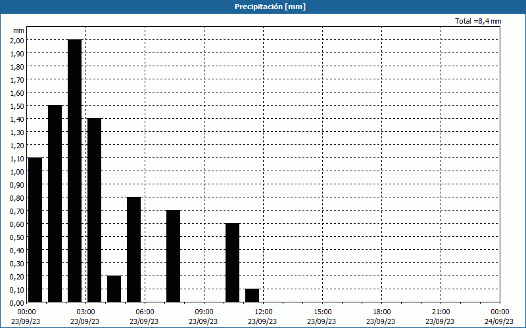Click the y-axis label '1,30'

point(18,133)
